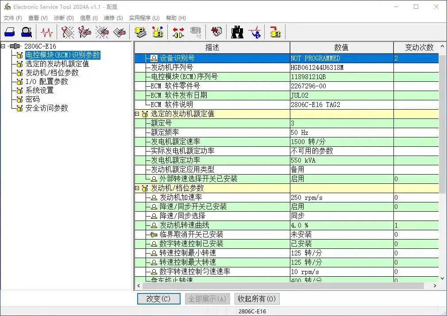Click the printer icon in toolbar
The width and height of the screenshot is (447, 316).
click(10, 32)
